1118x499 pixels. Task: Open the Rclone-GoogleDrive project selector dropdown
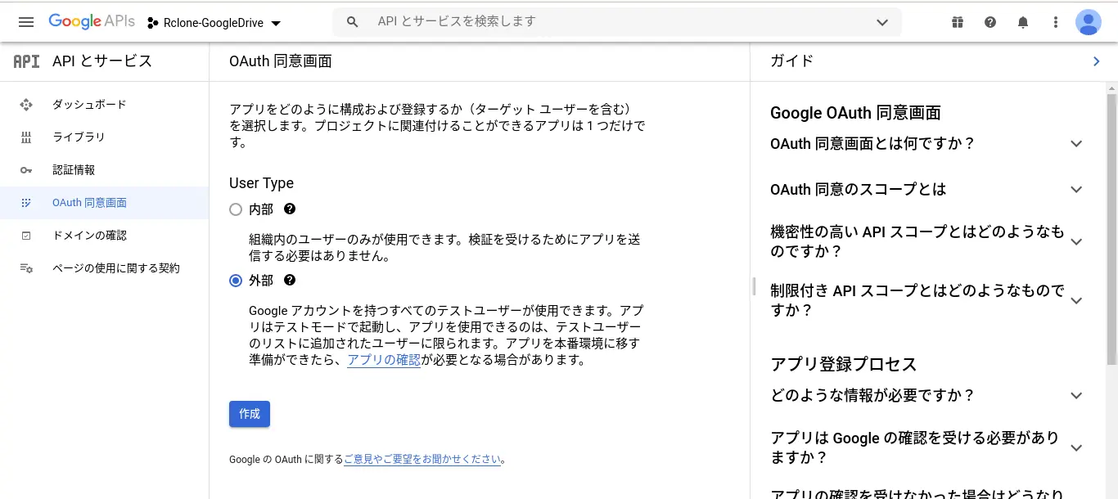pyautogui.click(x=214, y=23)
